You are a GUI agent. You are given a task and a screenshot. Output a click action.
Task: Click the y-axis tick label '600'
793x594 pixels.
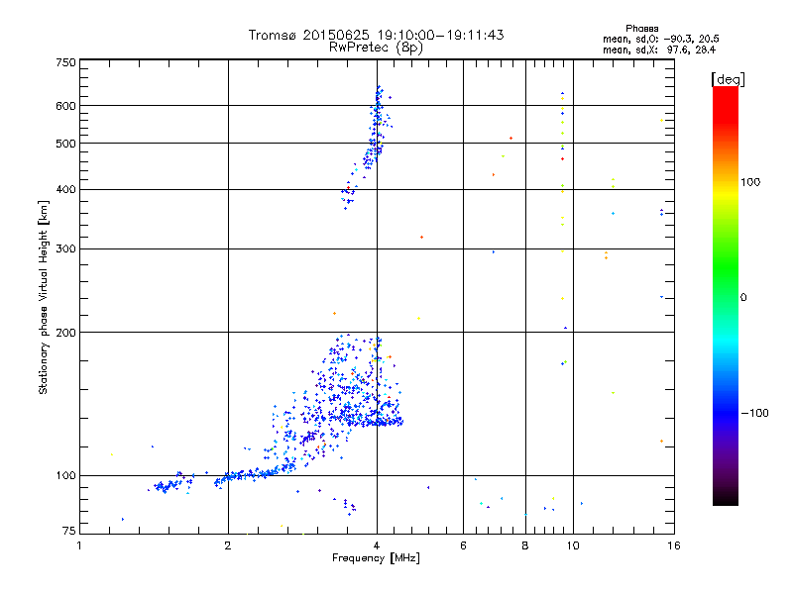point(65,106)
